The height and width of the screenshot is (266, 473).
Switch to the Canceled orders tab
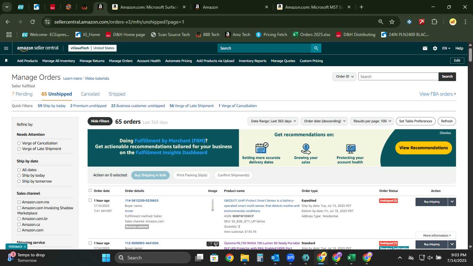90,94
